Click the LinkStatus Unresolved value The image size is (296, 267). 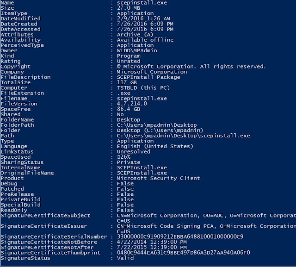(134, 152)
